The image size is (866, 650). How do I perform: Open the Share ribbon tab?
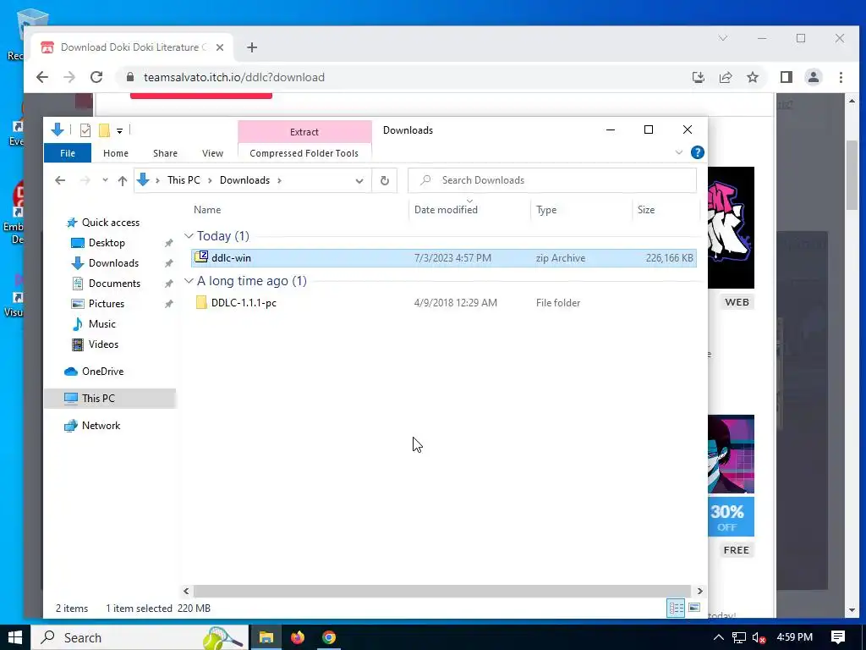pyautogui.click(x=165, y=153)
